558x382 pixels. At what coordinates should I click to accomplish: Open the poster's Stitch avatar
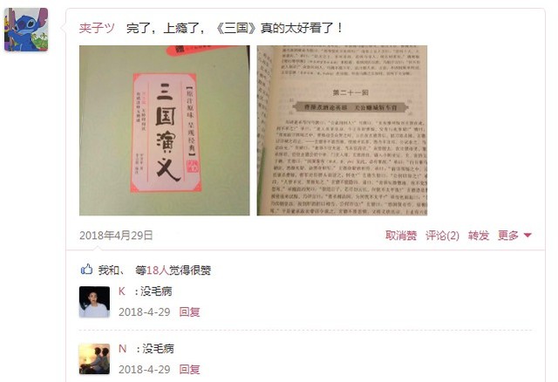pos(26,30)
